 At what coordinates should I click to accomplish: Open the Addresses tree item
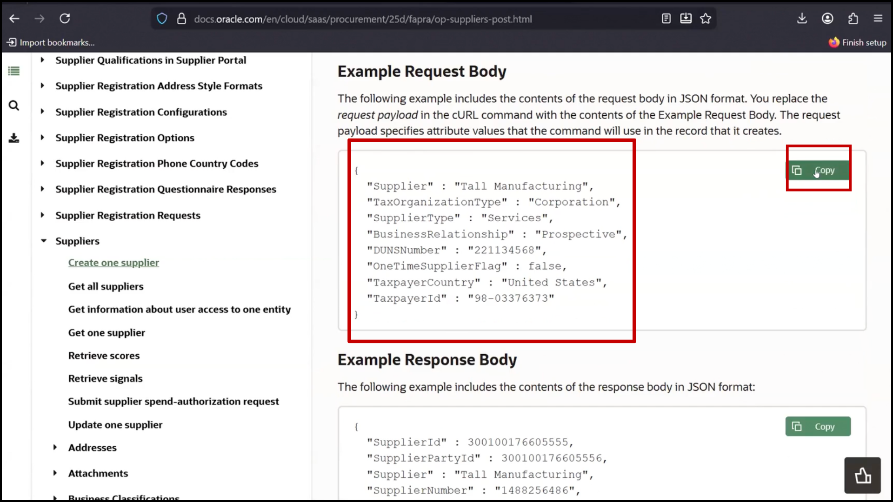pyautogui.click(x=92, y=448)
